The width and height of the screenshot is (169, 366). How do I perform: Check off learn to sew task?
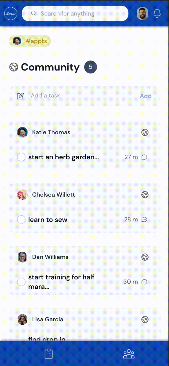tap(21, 219)
